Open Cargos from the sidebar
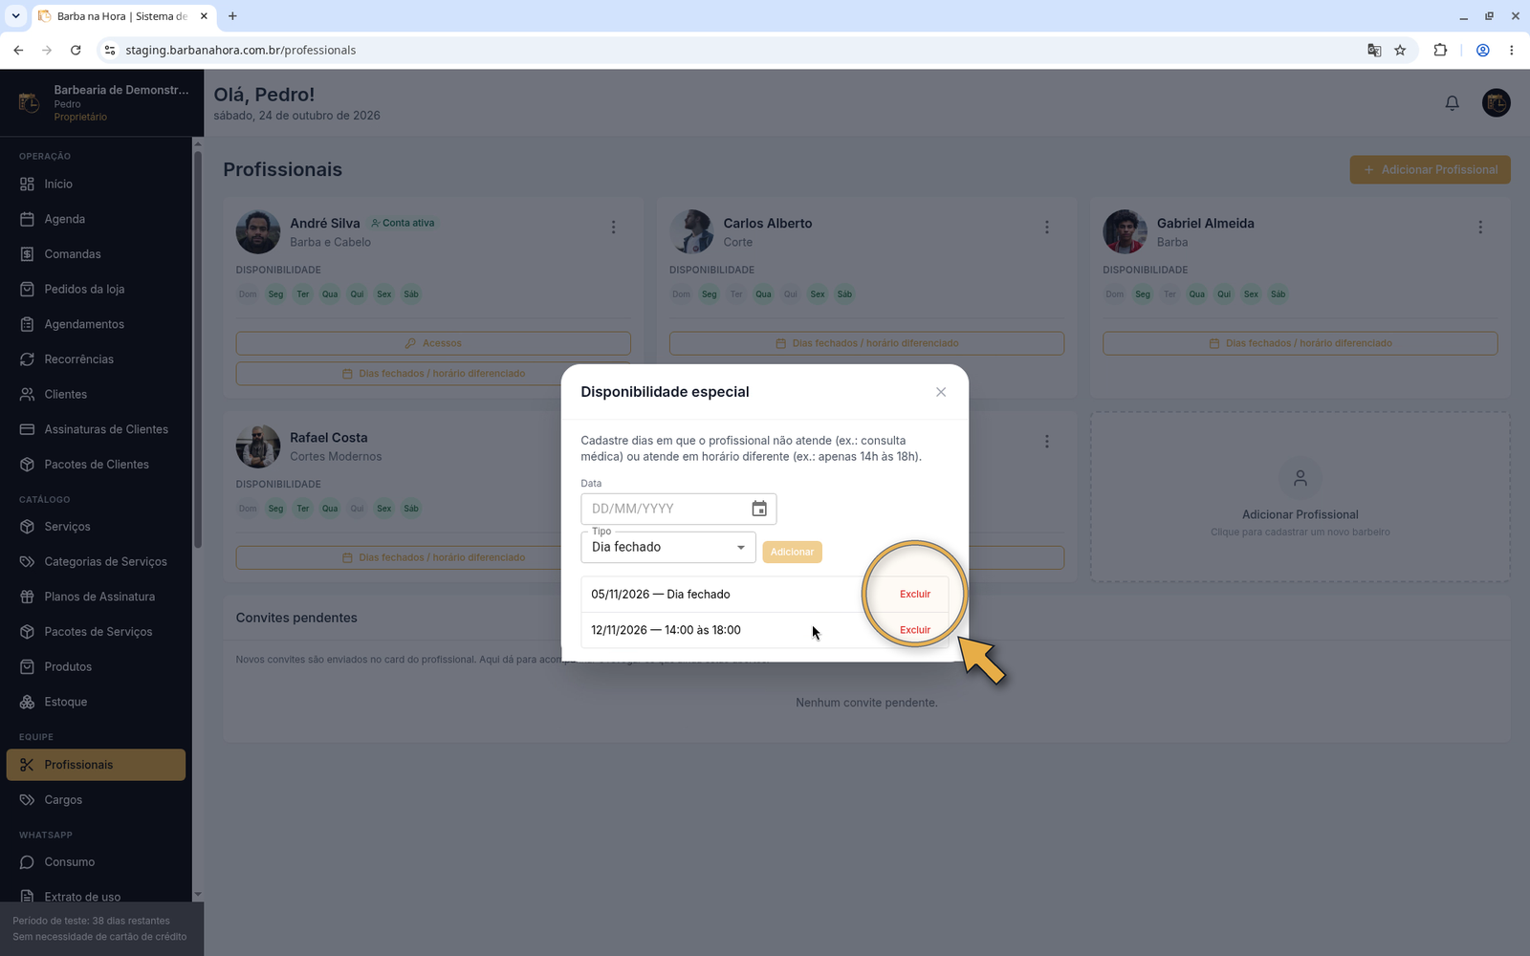 pos(96,800)
